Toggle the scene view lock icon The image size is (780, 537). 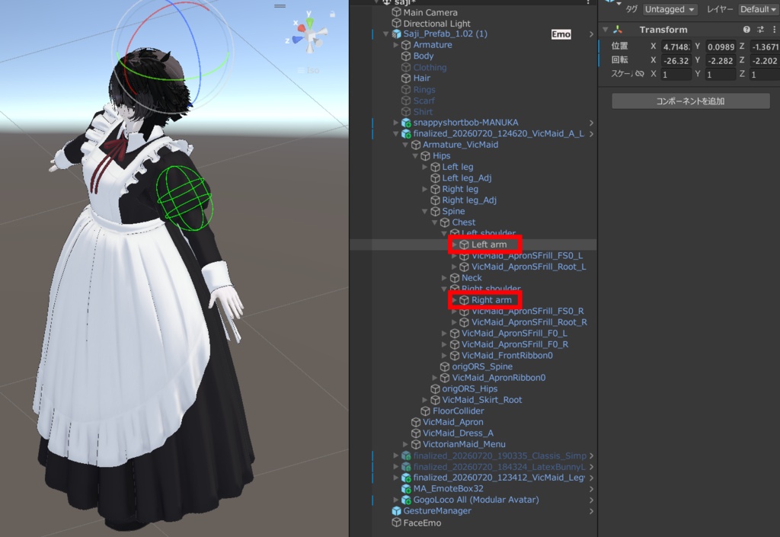(x=332, y=14)
